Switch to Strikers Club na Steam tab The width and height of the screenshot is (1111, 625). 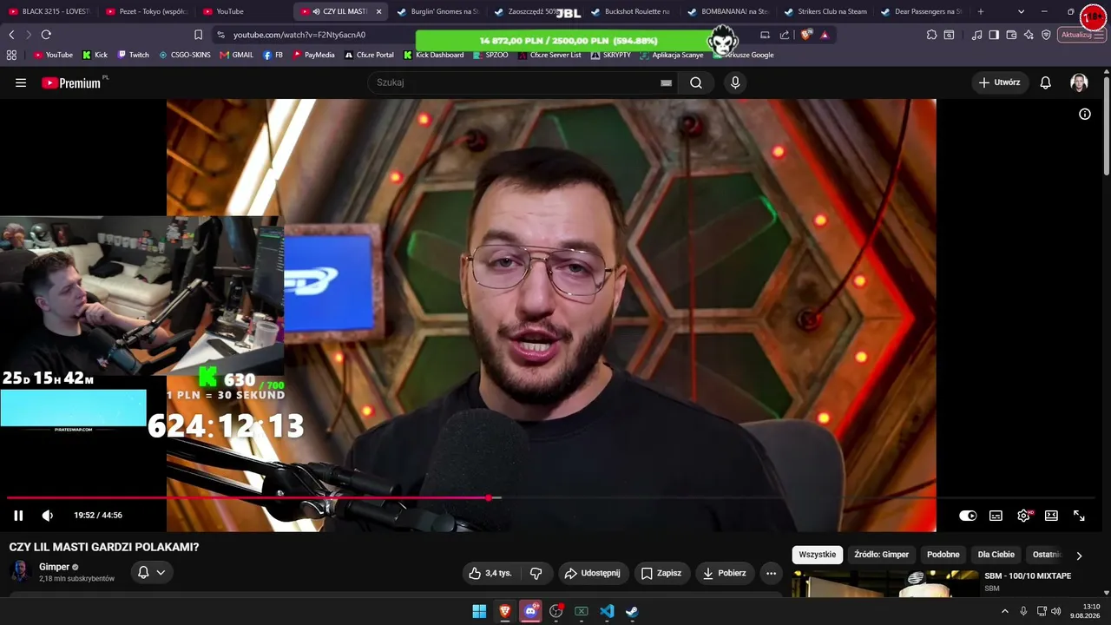[825, 11]
